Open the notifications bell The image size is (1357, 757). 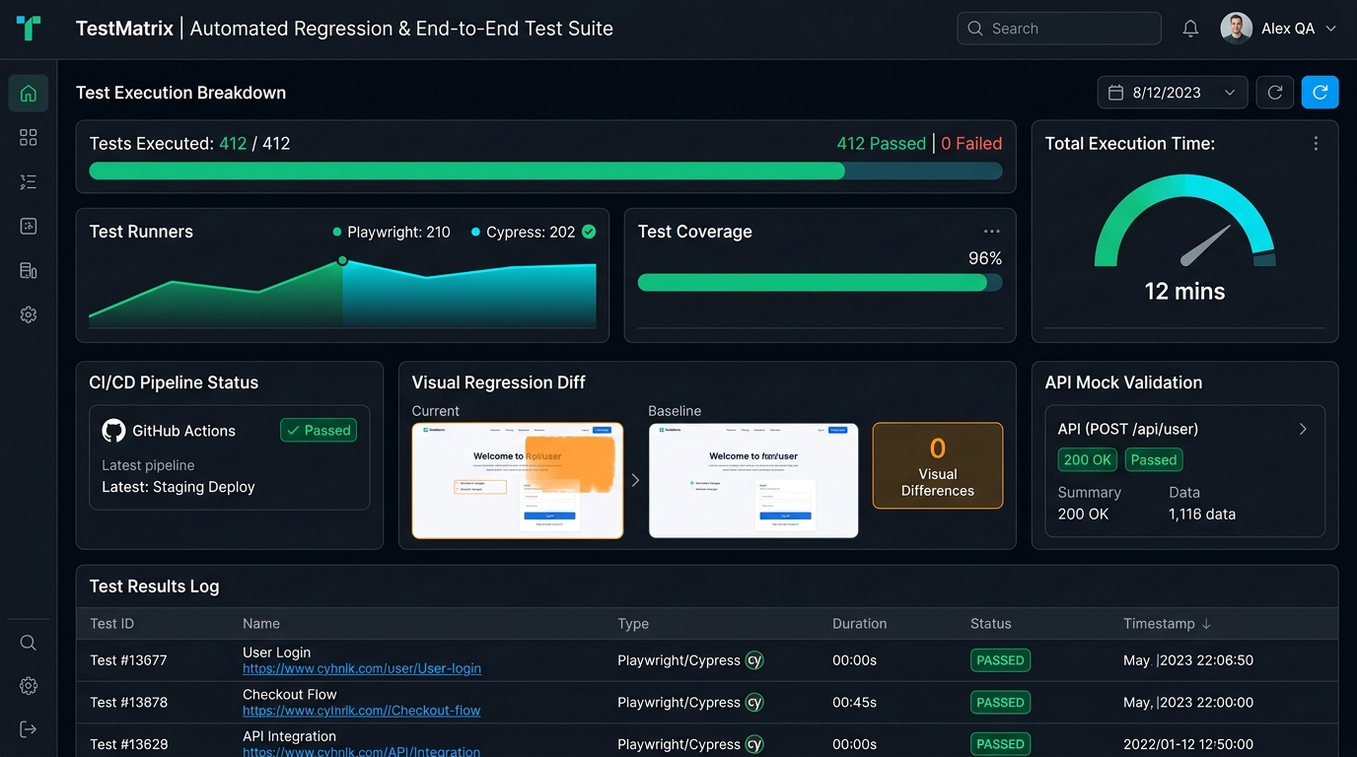pyautogui.click(x=1190, y=29)
